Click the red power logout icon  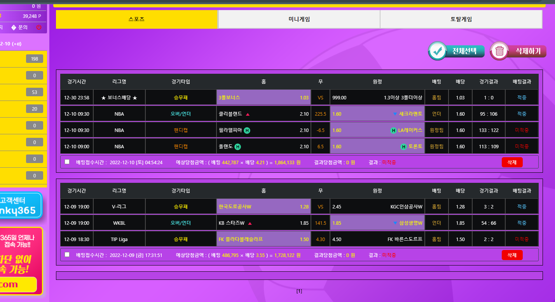[38, 27]
